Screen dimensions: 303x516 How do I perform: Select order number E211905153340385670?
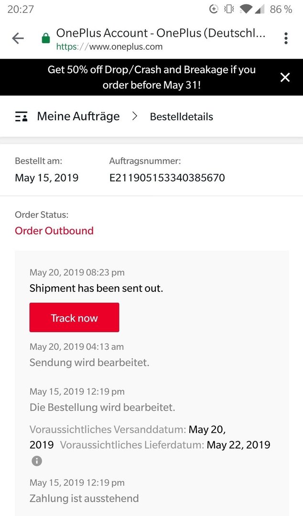167,178
